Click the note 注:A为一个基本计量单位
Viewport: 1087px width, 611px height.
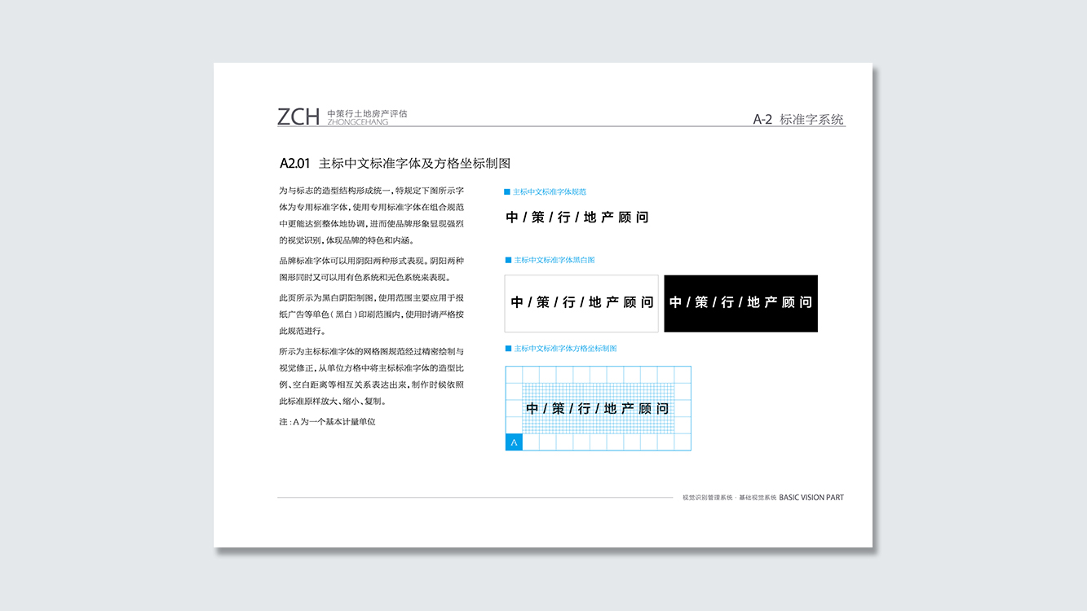(x=327, y=422)
